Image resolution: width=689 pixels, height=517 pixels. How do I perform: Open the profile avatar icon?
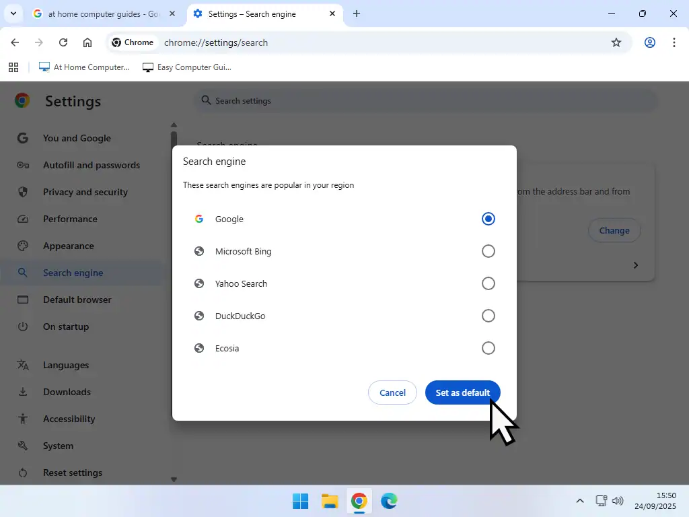click(x=649, y=42)
